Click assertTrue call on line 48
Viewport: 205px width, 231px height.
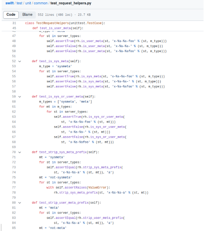pos(65,41)
